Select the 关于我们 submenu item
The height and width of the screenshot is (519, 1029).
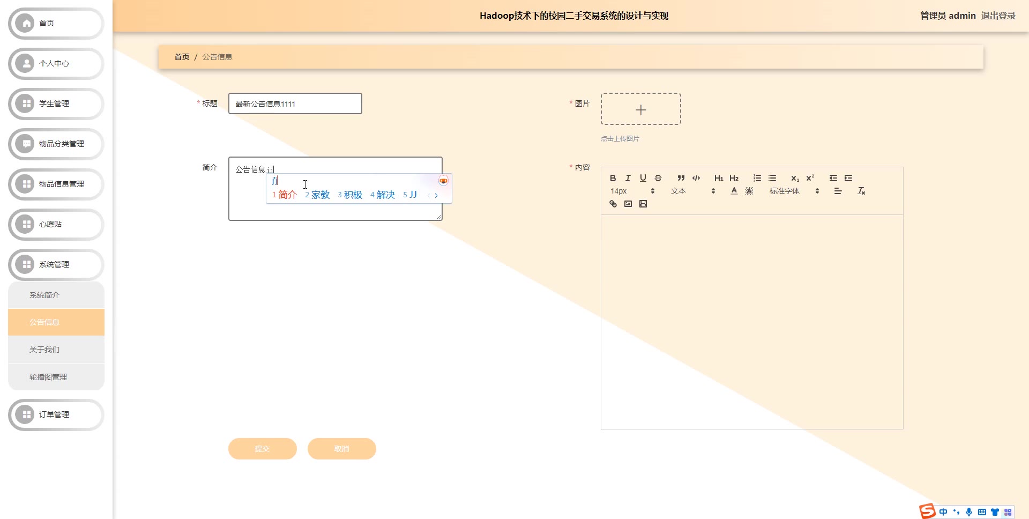point(56,350)
